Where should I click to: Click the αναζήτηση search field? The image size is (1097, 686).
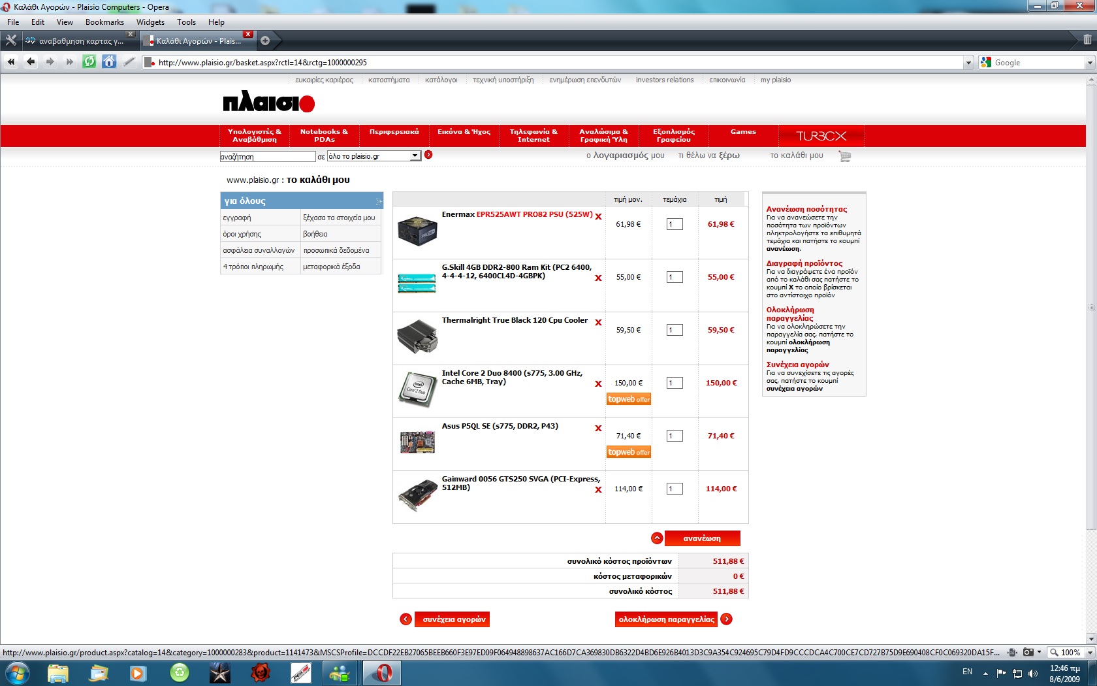tap(268, 157)
